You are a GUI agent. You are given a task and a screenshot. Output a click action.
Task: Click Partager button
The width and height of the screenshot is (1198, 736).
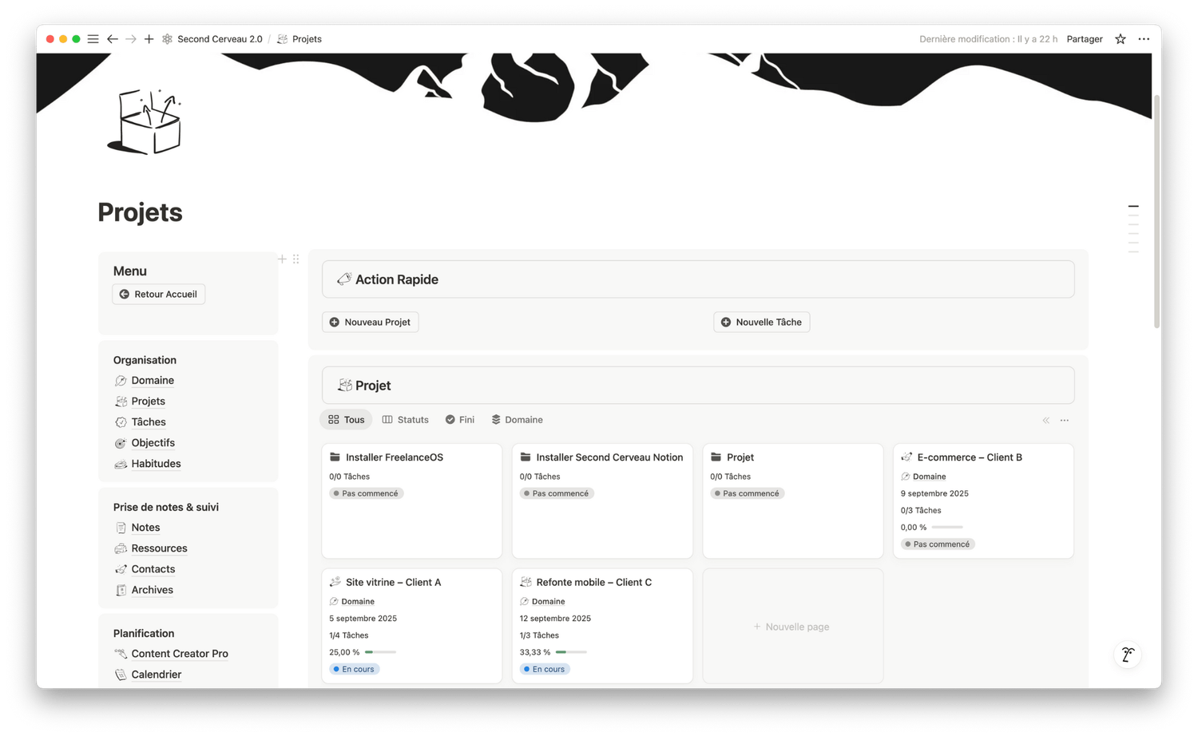tap(1085, 39)
